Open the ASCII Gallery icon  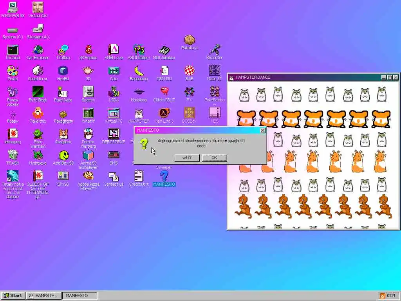tap(139, 53)
